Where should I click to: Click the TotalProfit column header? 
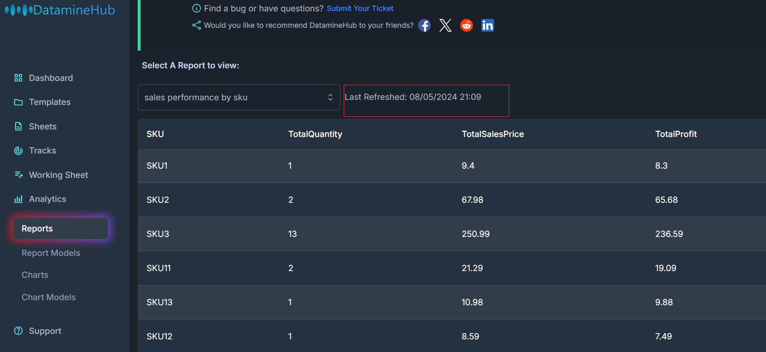click(676, 134)
